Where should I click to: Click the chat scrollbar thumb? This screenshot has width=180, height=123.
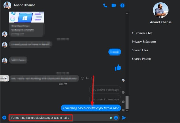coord(127,102)
